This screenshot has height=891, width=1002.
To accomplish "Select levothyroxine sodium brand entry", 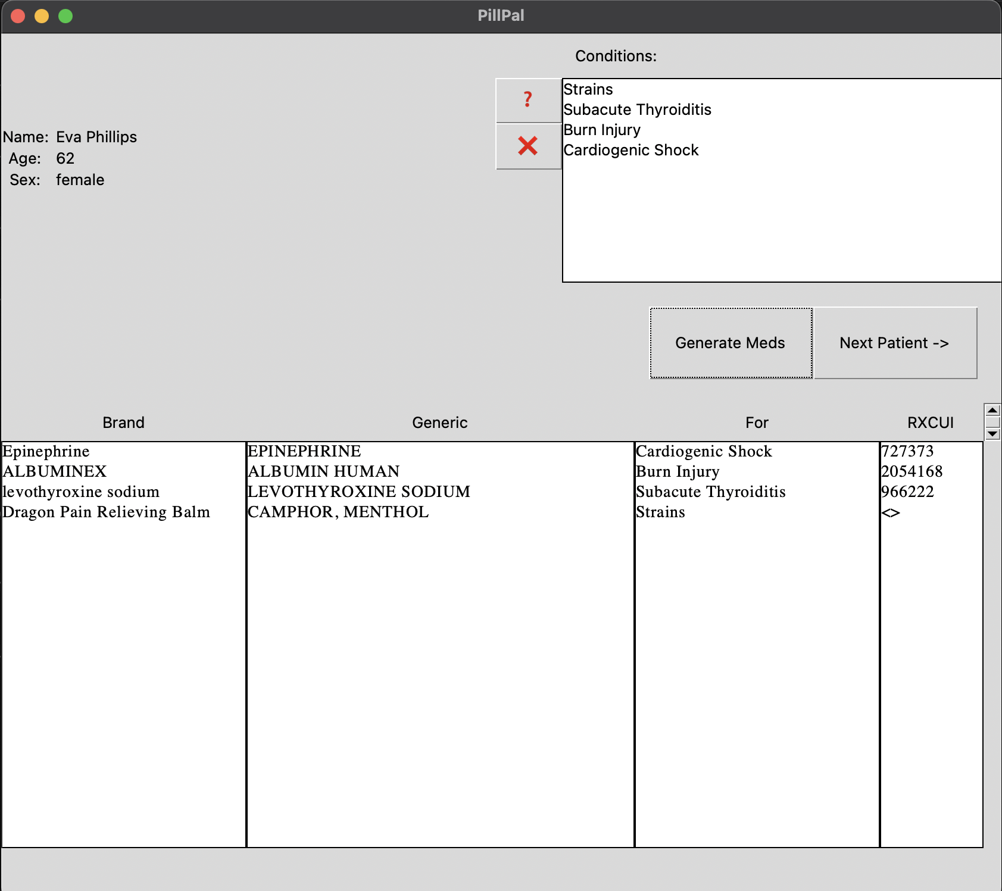I will [81, 492].
